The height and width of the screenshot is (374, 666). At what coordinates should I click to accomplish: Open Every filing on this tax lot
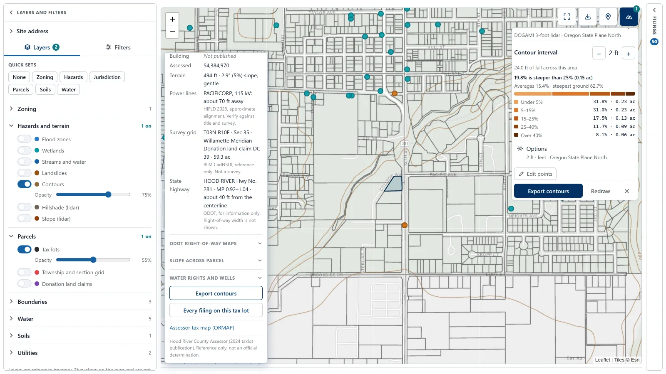(216, 310)
